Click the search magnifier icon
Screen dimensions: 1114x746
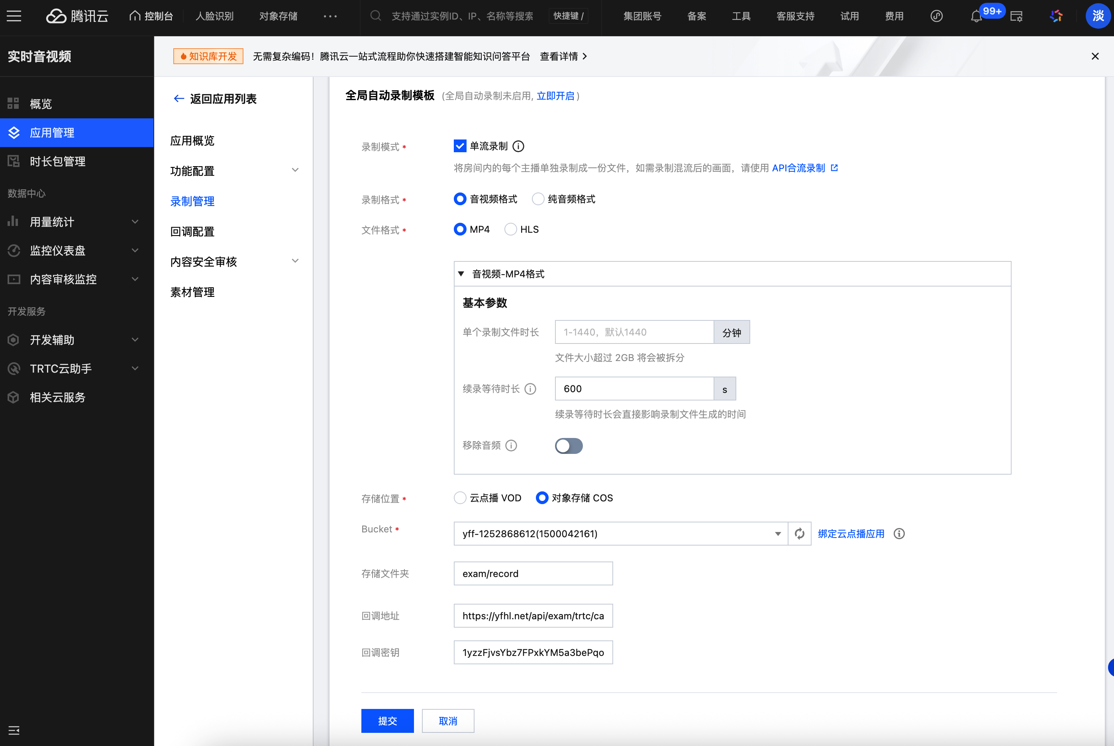click(376, 16)
